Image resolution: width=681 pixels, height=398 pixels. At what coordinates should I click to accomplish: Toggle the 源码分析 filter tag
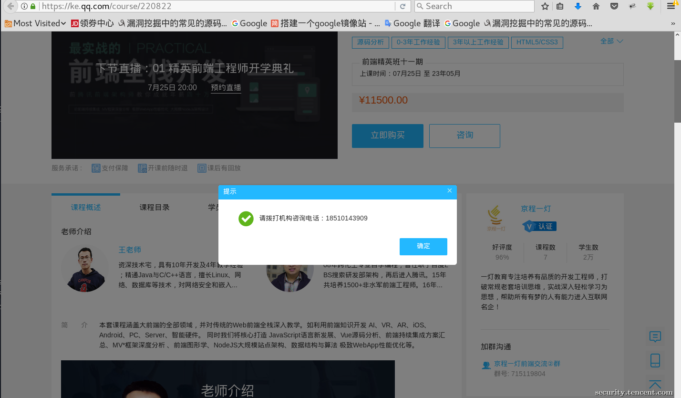[370, 42]
